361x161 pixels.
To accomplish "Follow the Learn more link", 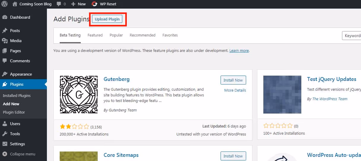I will click(x=239, y=51).
